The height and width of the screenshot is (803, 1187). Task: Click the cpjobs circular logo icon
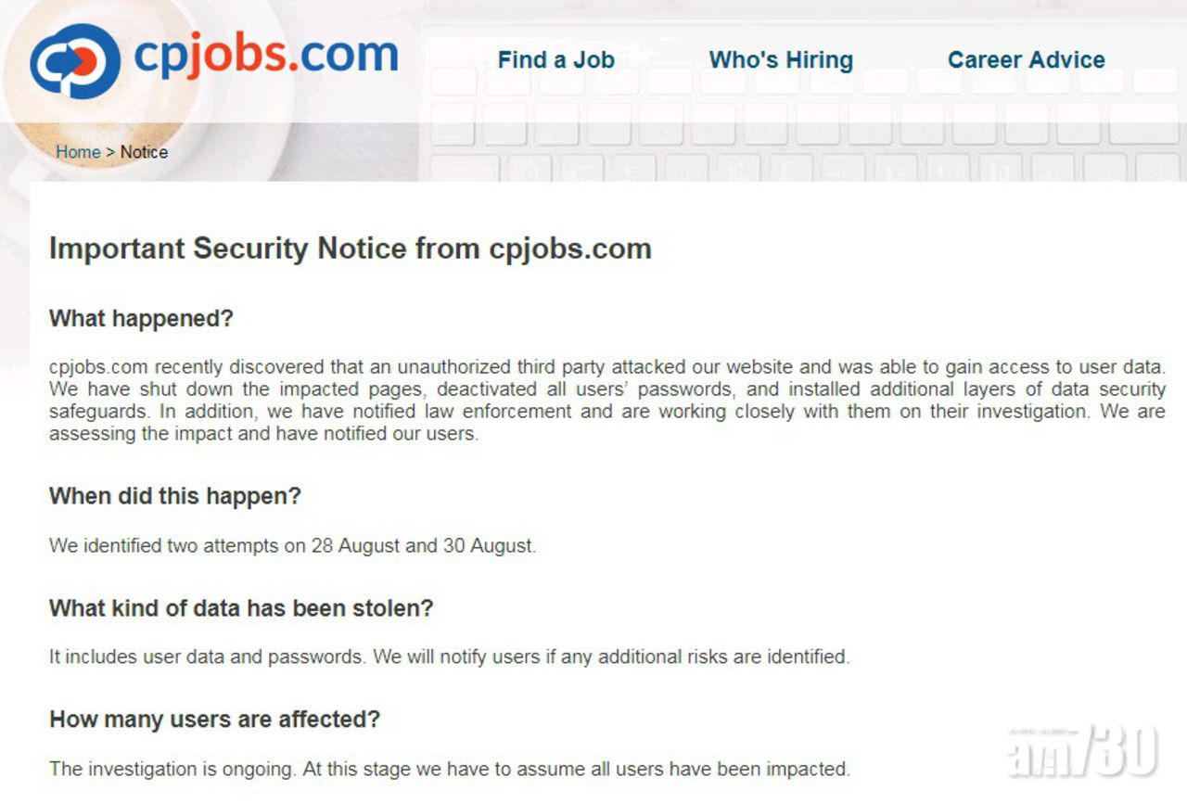[75, 61]
